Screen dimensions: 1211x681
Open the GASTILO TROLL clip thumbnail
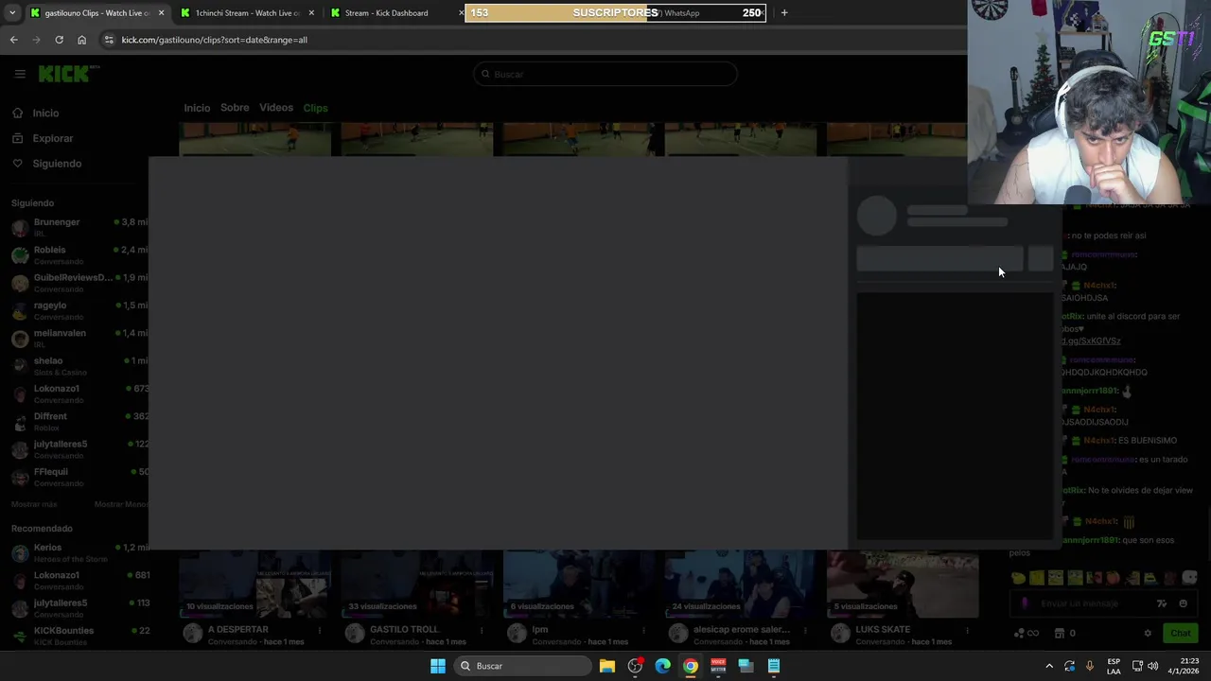pos(416,584)
